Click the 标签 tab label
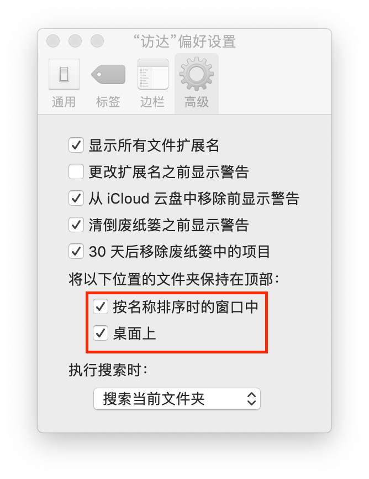This screenshot has height=479, width=369. (108, 102)
